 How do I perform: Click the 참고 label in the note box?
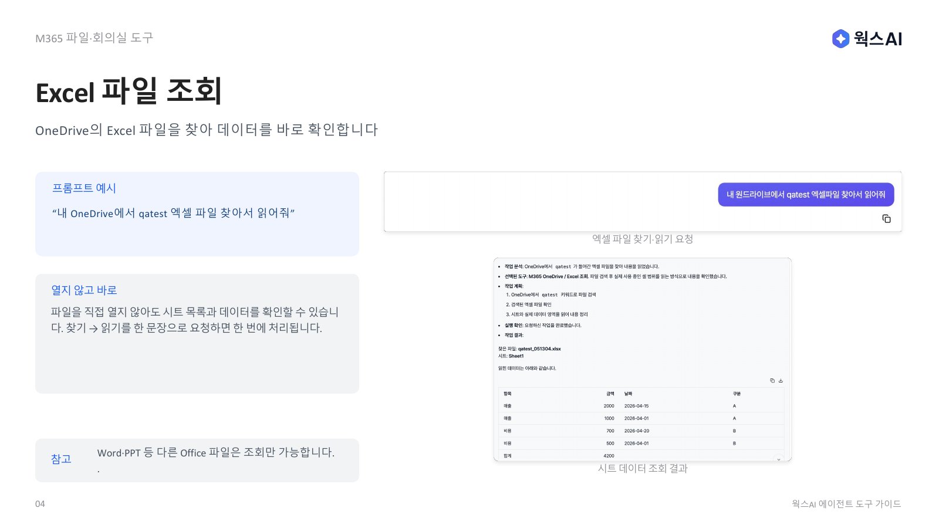[61, 459]
